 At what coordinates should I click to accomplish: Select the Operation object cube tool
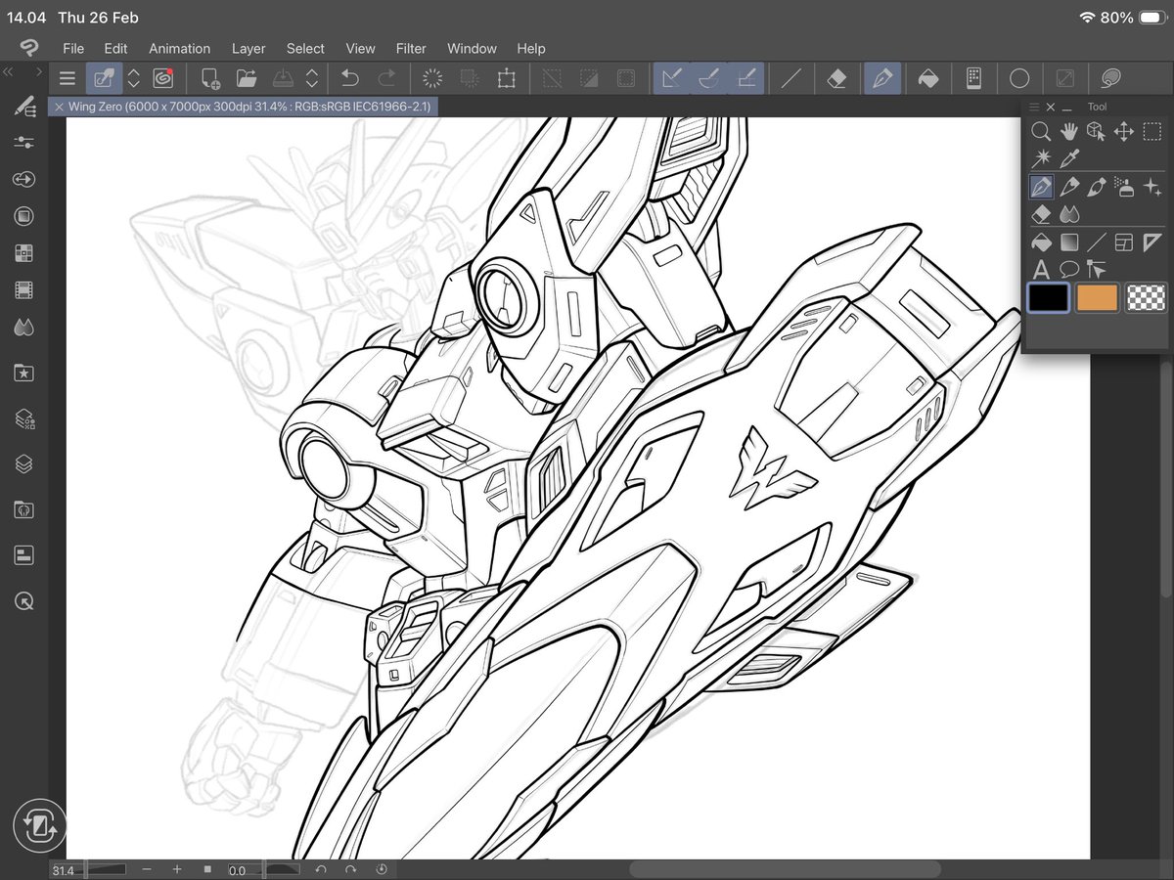(x=1096, y=131)
